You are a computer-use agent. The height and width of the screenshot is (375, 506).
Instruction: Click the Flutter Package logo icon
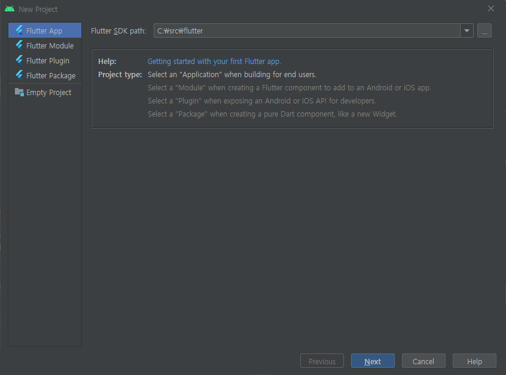coord(19,75)
